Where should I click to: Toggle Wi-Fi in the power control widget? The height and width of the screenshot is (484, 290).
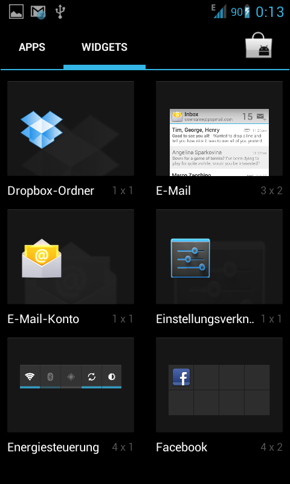30,376
